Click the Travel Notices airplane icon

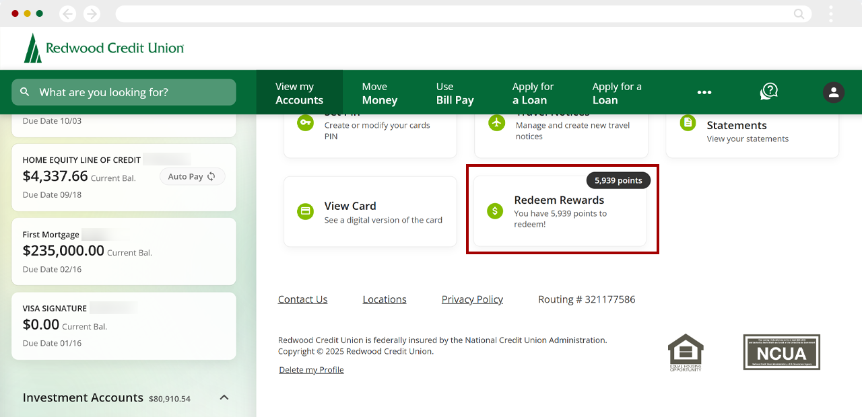tap(497, 122)
